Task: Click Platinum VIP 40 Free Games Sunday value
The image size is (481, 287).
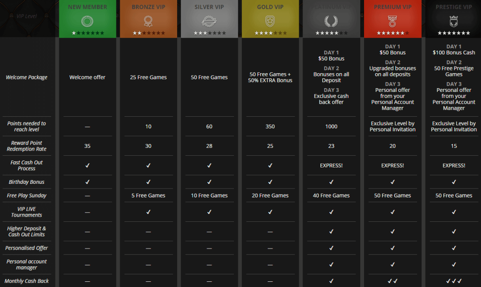Action: [331, 196]
